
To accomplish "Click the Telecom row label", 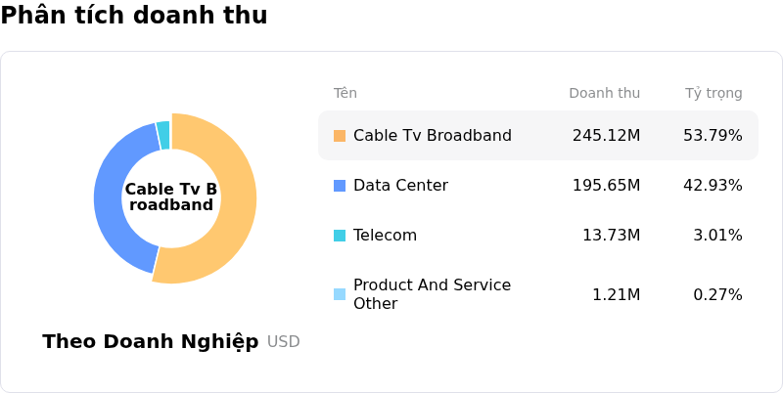I will pos(385,236).
